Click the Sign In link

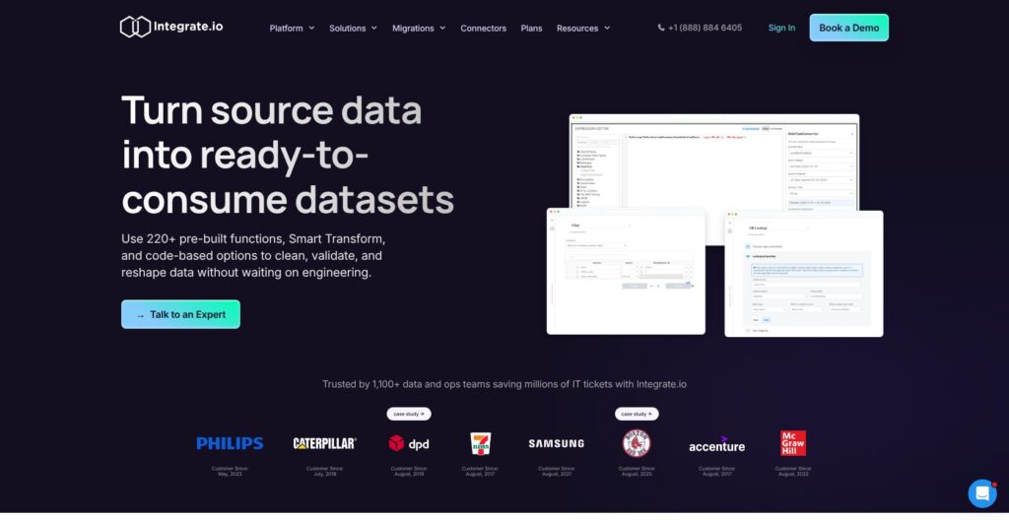tap(781, 28)
